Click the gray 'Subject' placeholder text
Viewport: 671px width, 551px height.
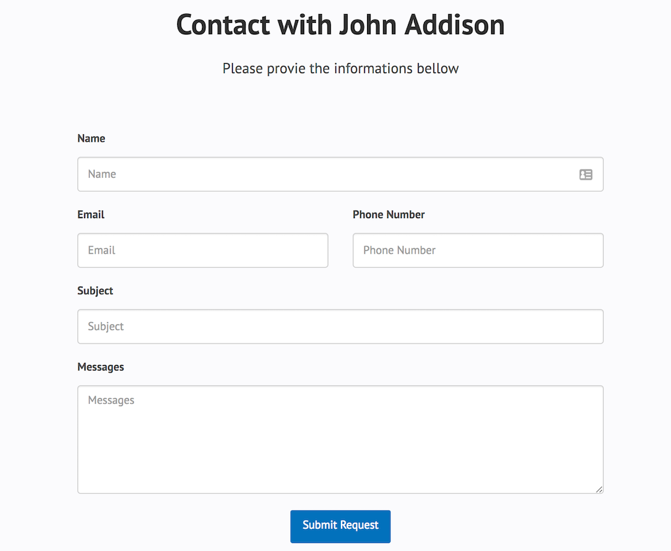[x=106, y=327]
